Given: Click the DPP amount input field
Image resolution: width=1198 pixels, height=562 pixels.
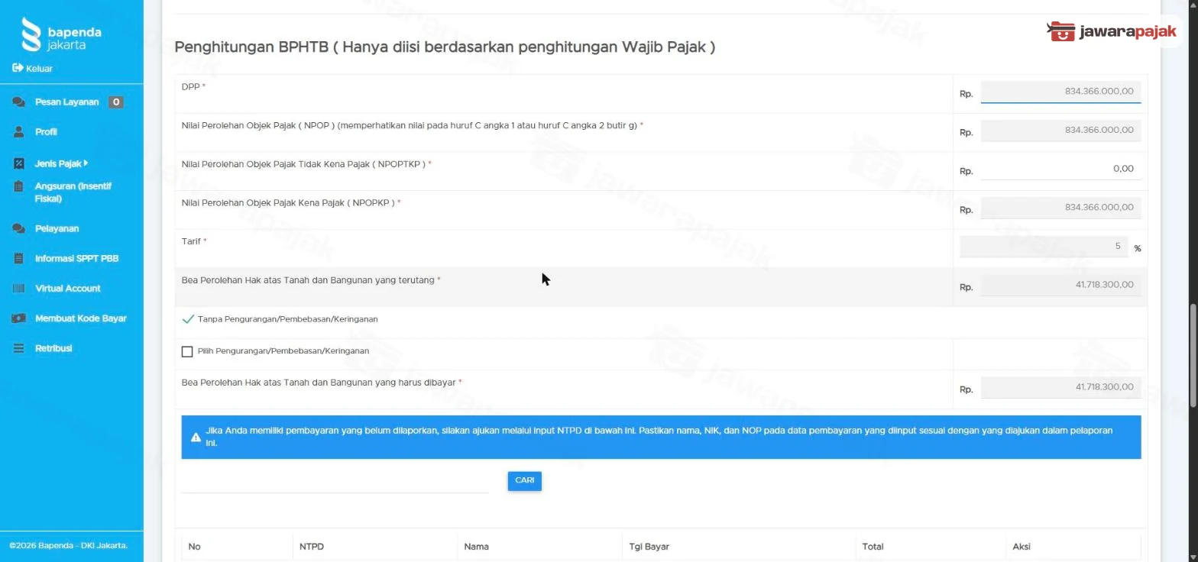Looking at the screenshot, I should pos(1060,92).
